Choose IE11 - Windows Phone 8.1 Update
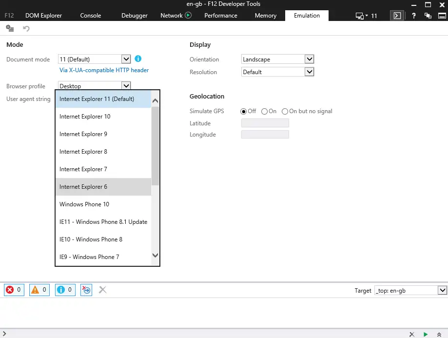The height and width of the screenshot is (338, 448). tap(103, 222)
